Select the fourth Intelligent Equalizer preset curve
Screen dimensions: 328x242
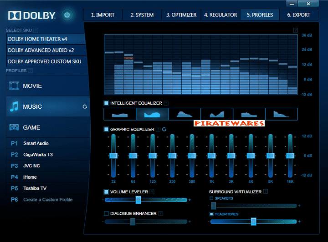click(217, 114)
